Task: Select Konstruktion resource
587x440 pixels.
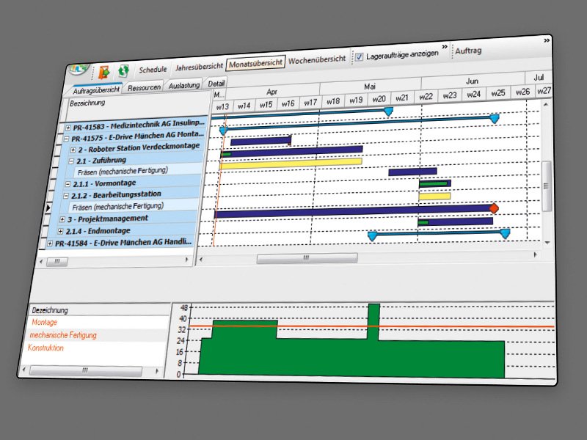Action: [x=45, y=348]
